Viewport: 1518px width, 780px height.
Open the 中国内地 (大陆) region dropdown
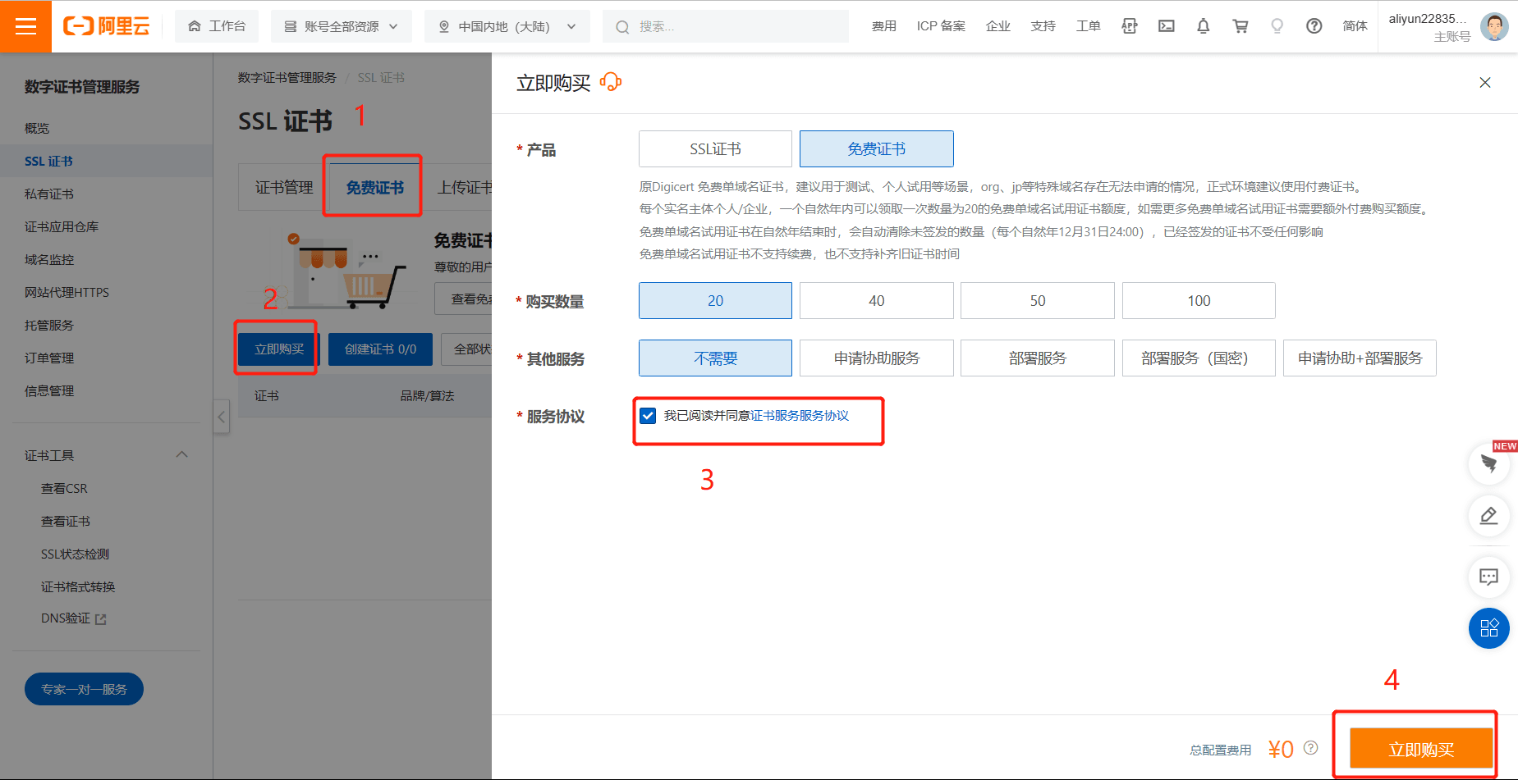pos(507,26)
